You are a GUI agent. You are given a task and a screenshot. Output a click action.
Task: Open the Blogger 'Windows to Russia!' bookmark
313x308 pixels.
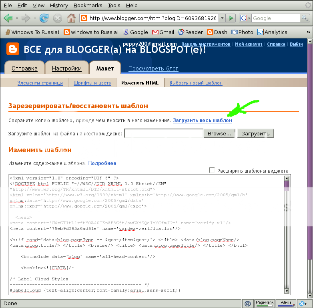tap(91, 32)
